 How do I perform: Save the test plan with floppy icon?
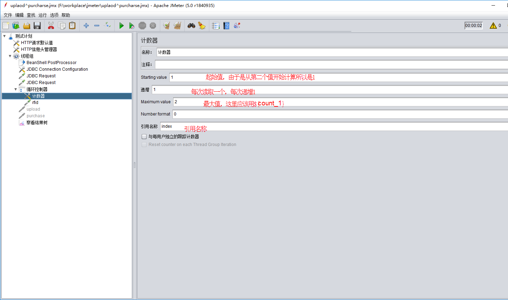37,26
